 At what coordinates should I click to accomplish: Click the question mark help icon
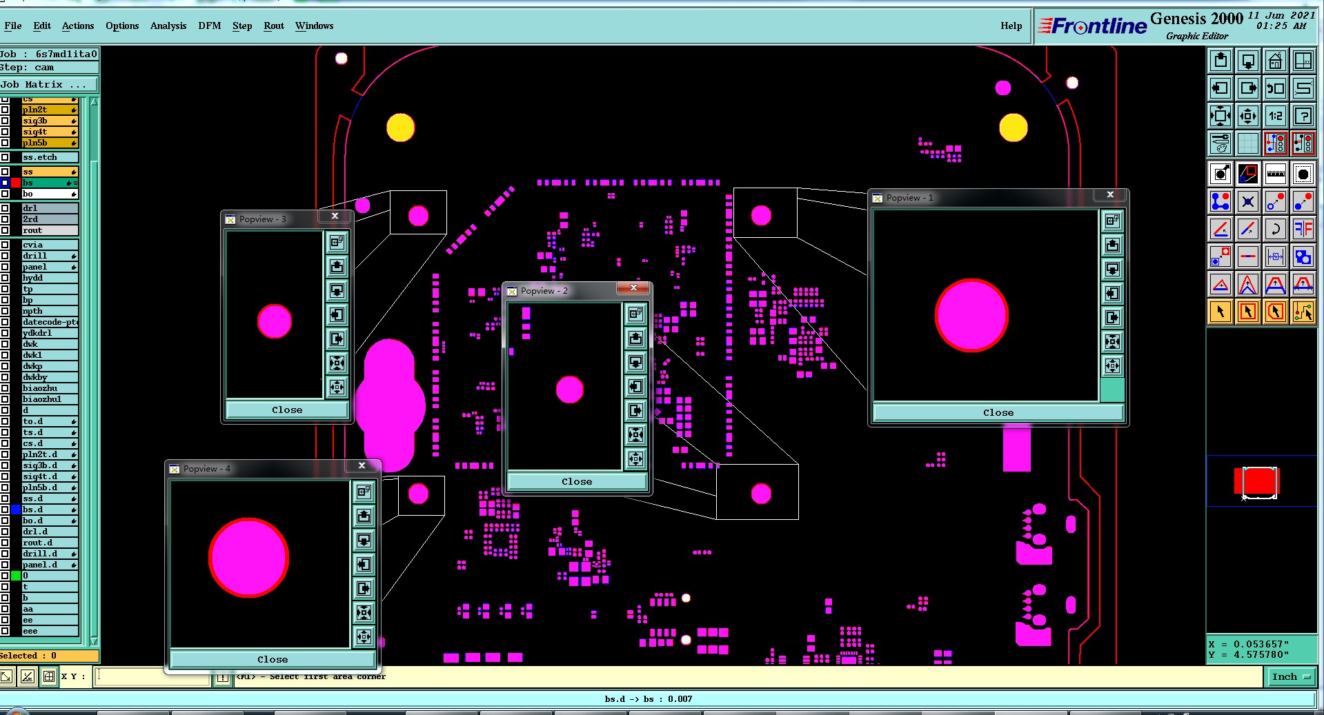coord(1303,116)
